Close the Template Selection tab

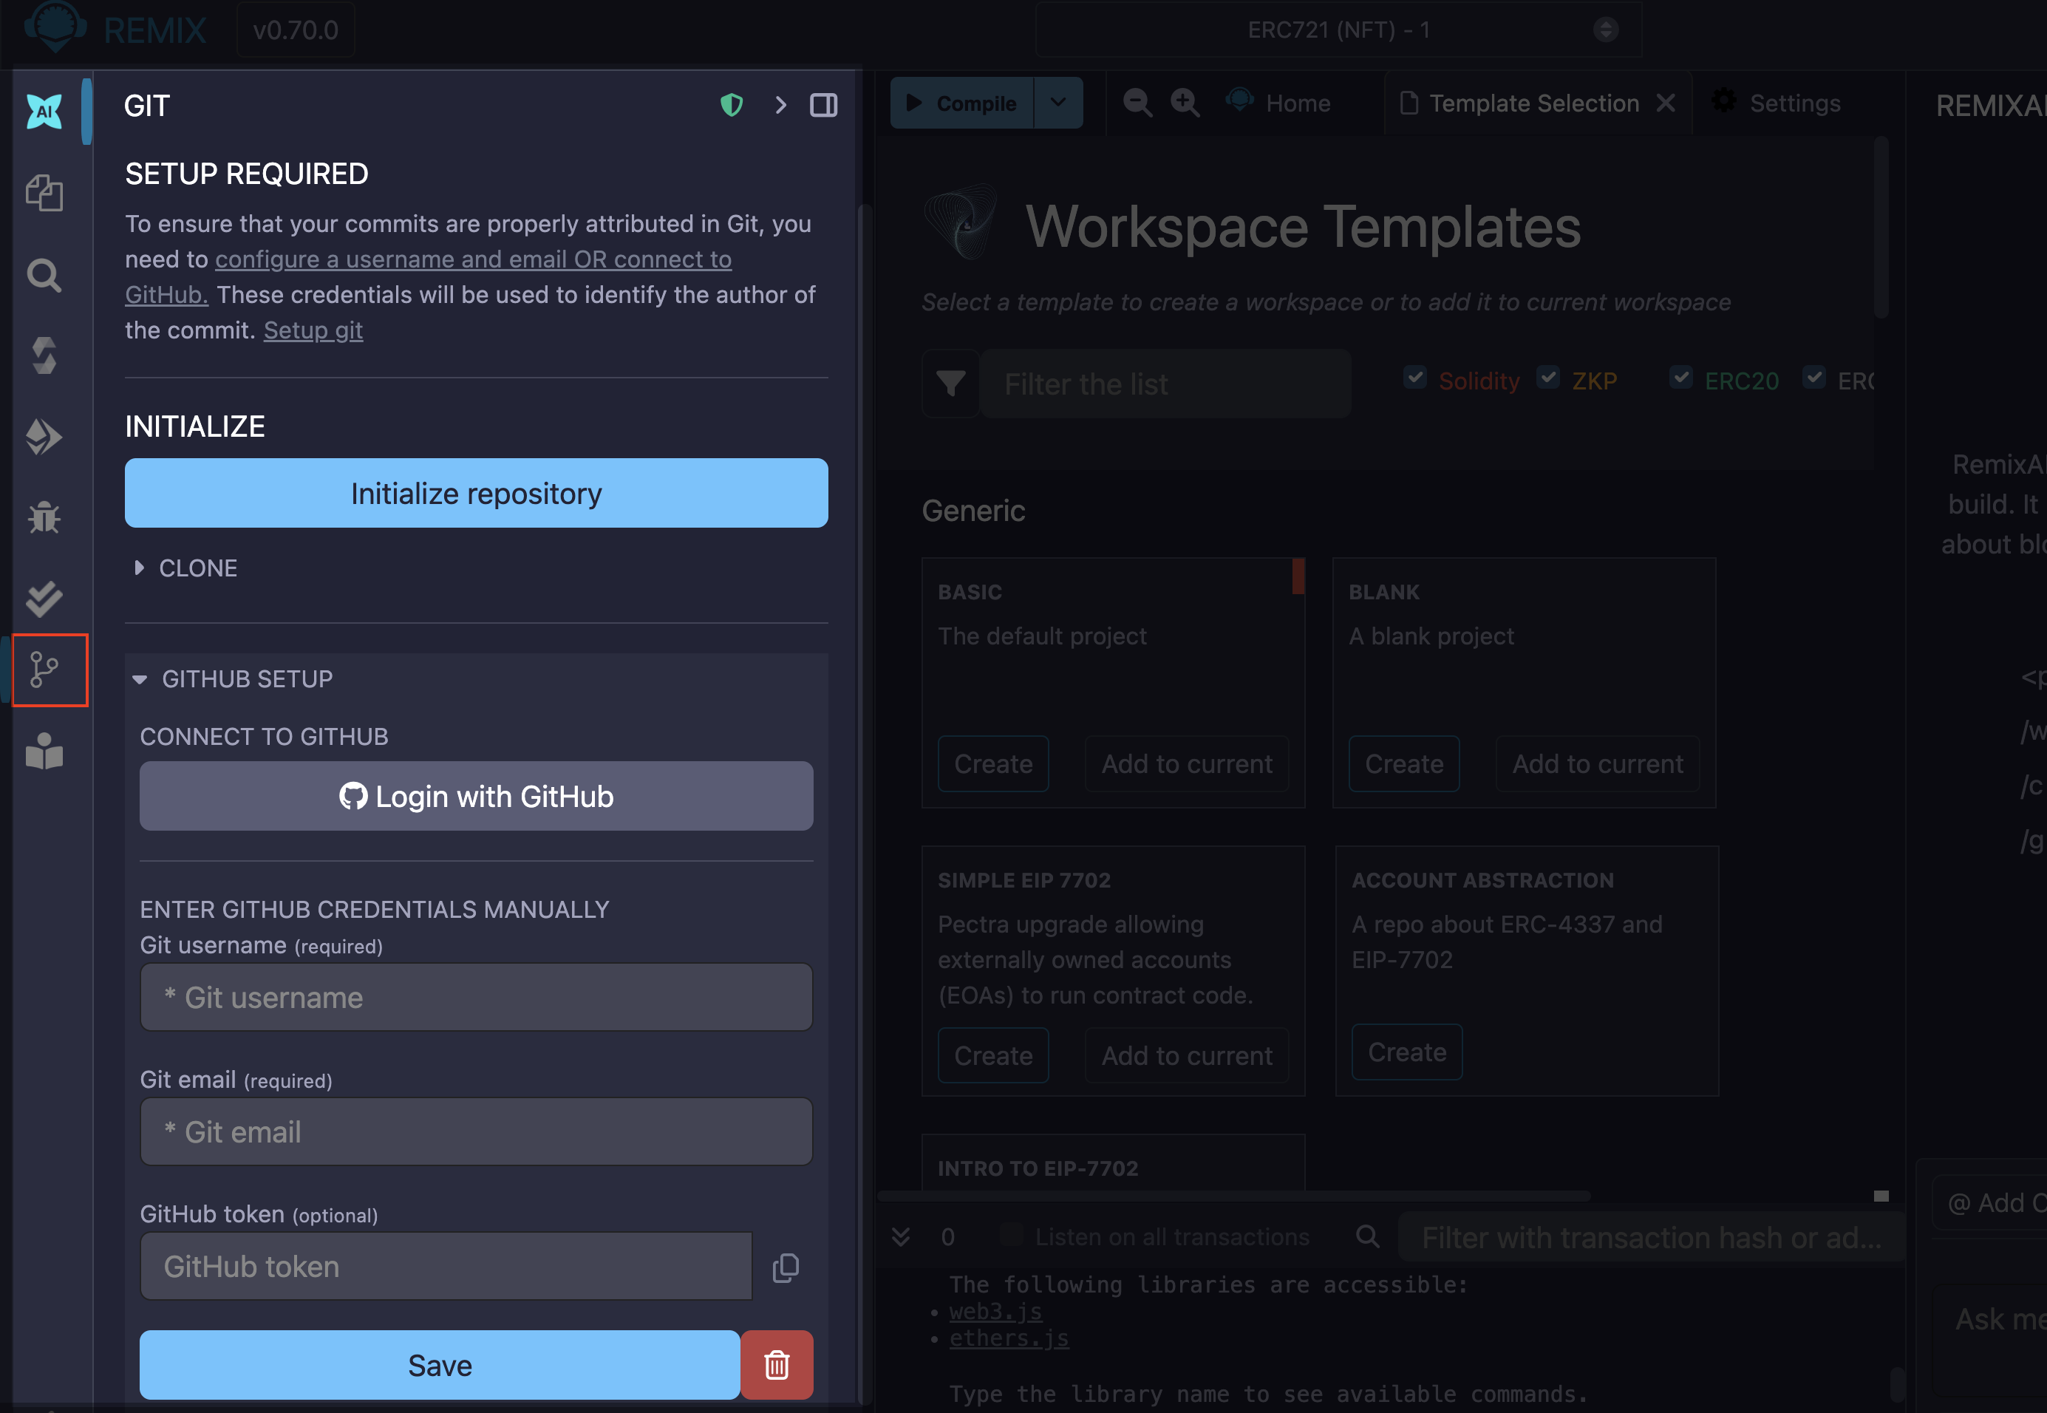(1666, 103)
